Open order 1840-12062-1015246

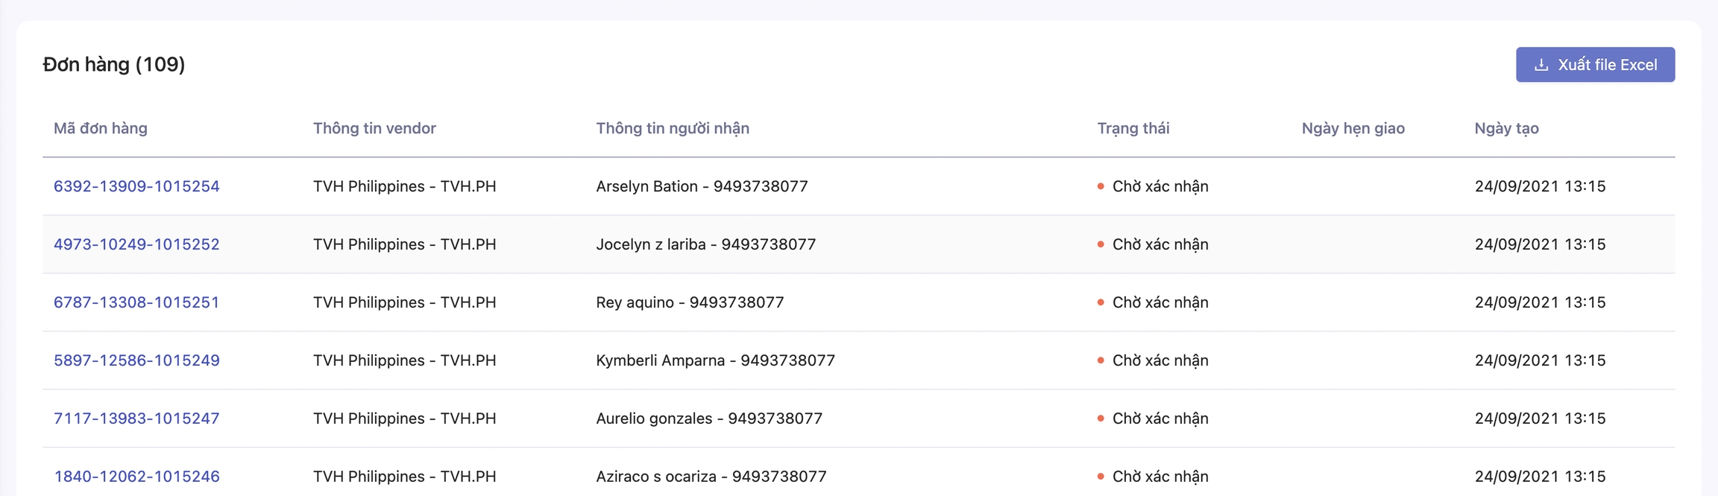[x=136, y=477]
